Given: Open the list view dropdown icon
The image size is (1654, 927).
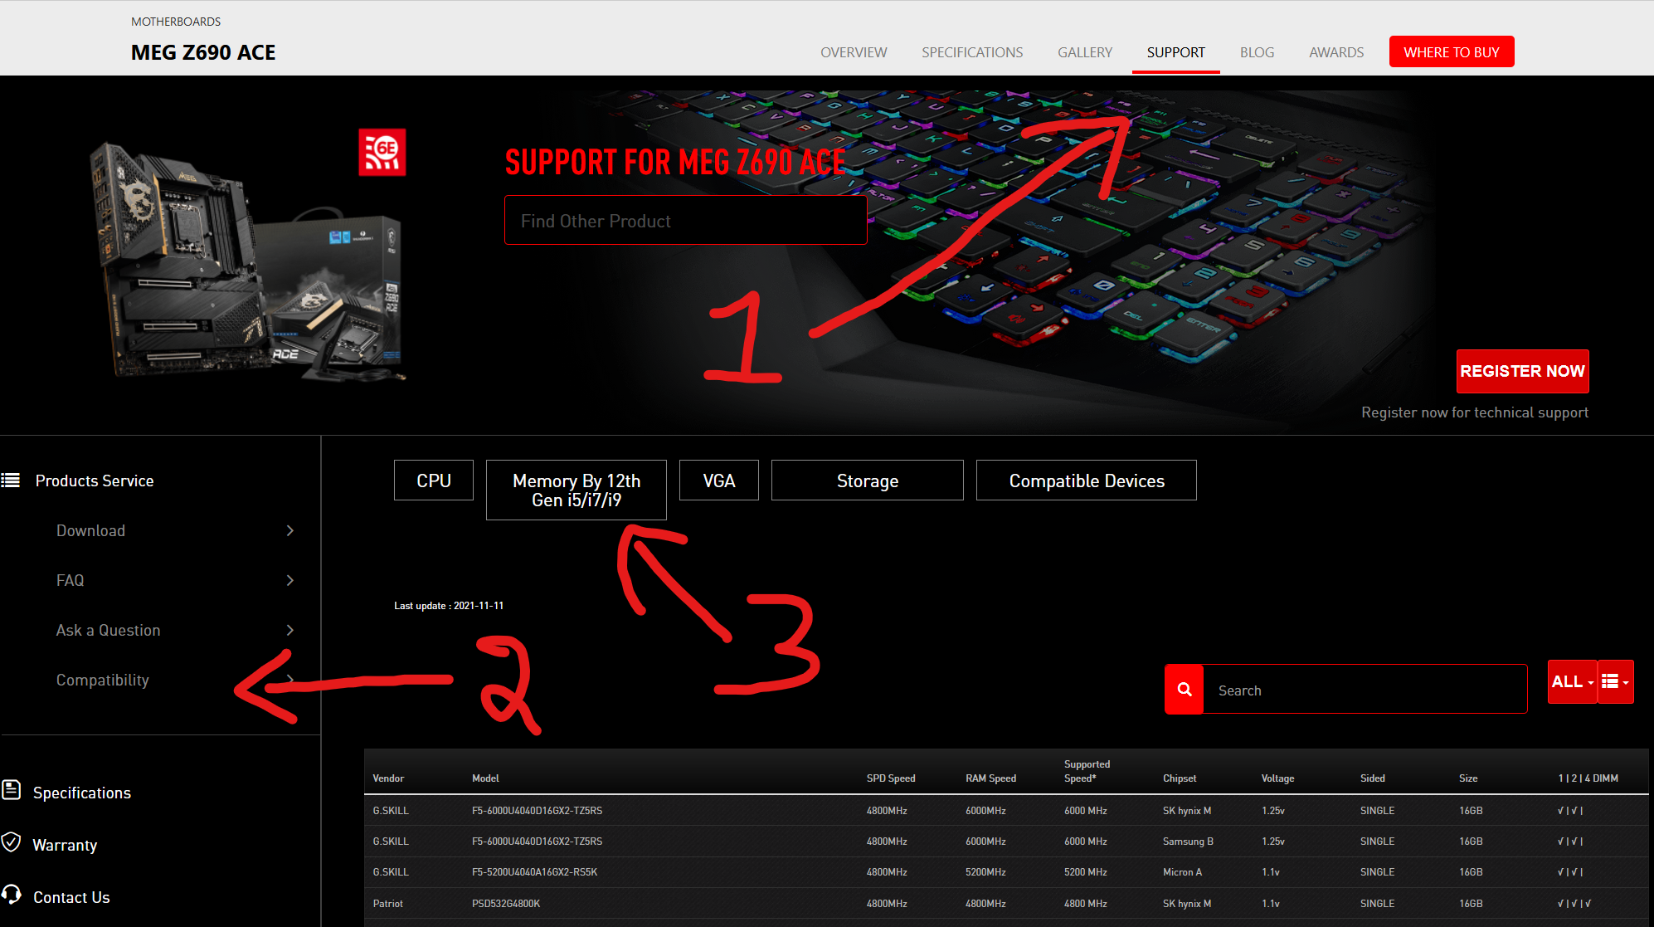Looking at the screenshot, I should click(1615, 682).
